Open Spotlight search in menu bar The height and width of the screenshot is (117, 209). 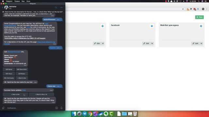point(199,1)
